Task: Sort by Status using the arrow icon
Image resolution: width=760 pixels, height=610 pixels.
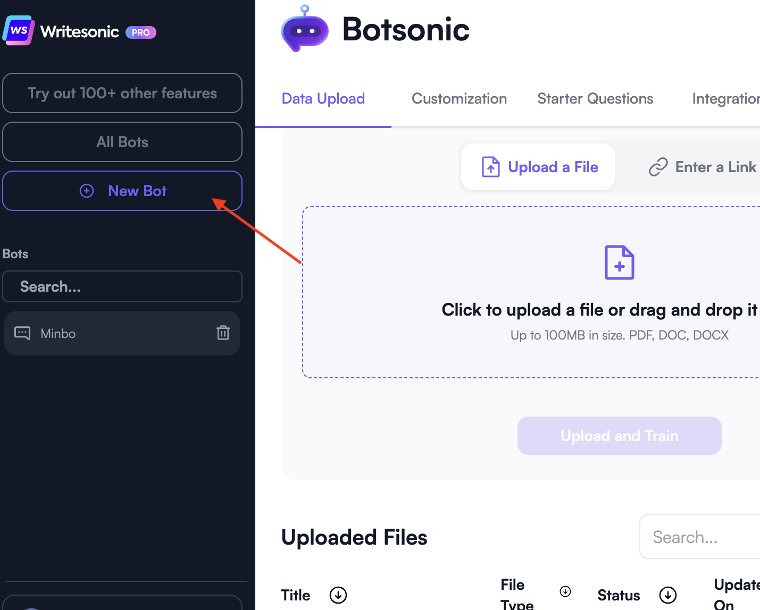Action: pos(668,595)
